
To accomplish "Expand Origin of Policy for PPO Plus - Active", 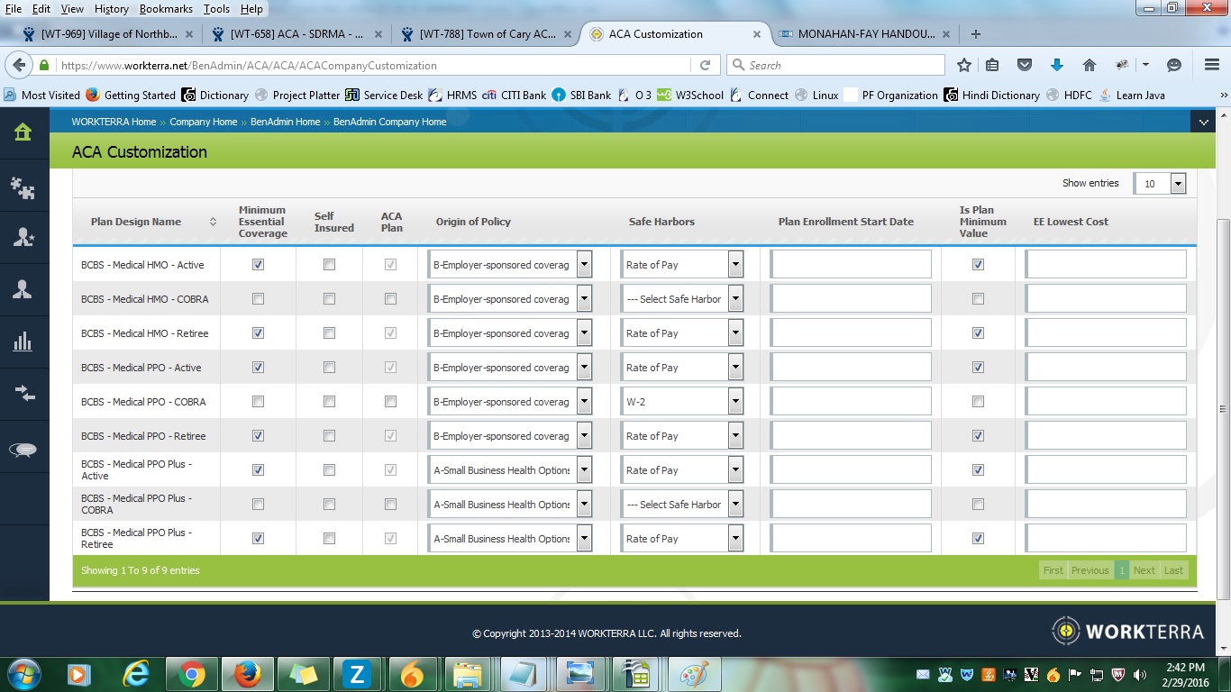I will click(584, 470).
